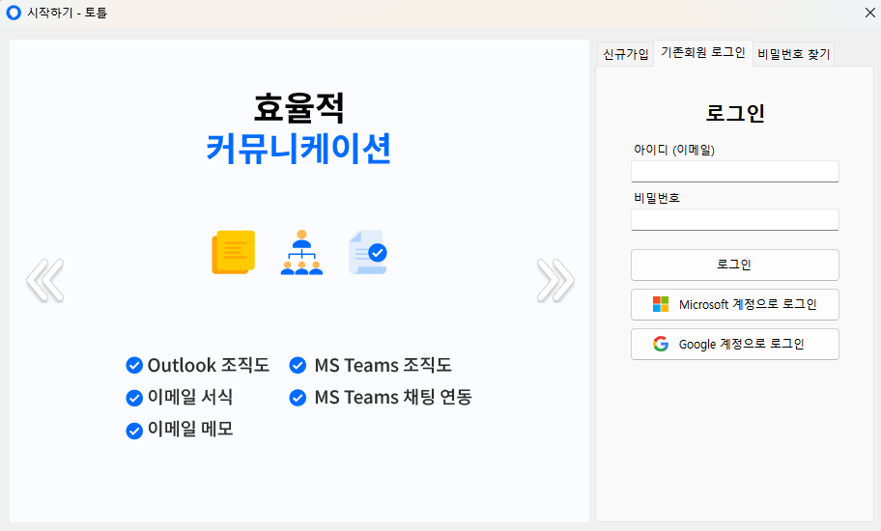Click the document with checkmark icon
This screenshot has height=531, width=881.
[367, 252]
